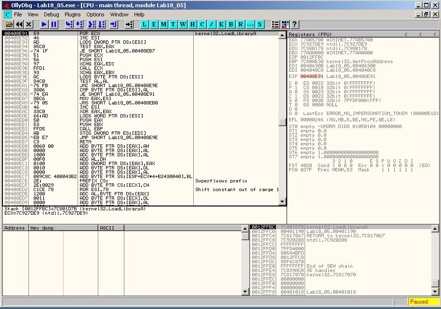
Task: Click the Step into toolbar icon
Action: pyautogui.click(x=69, y=24)
